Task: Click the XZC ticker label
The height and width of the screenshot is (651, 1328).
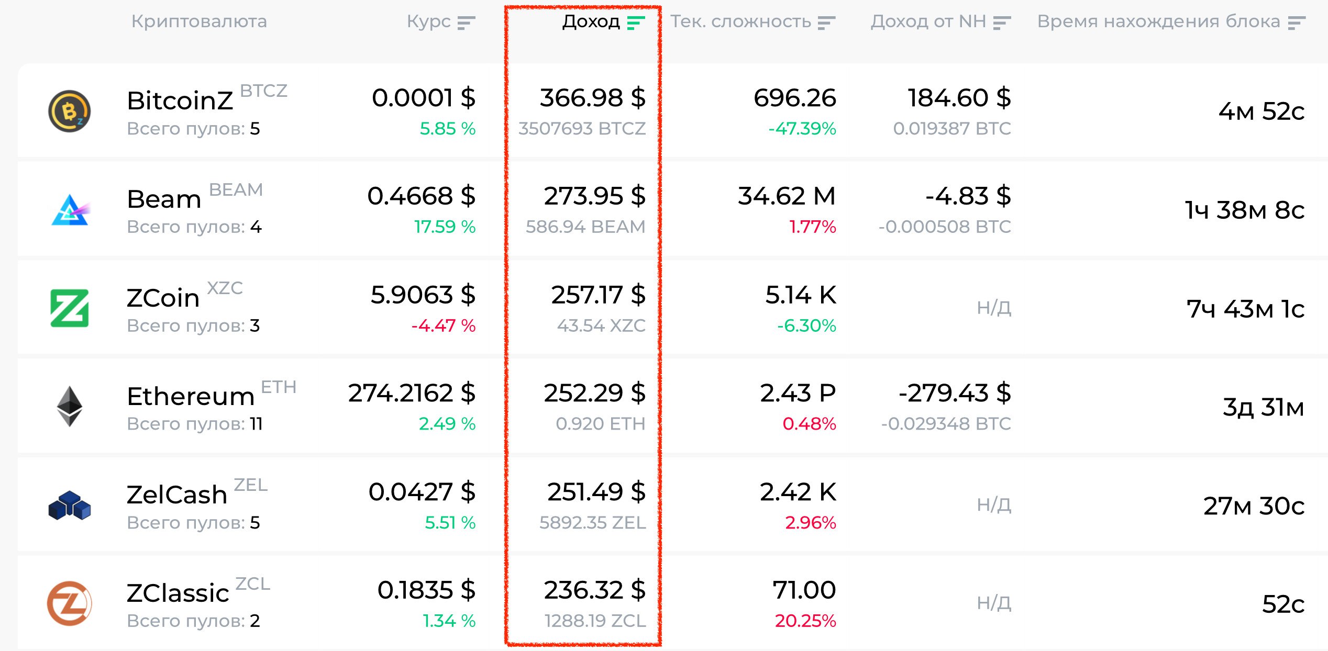Action: click(225, 288)
